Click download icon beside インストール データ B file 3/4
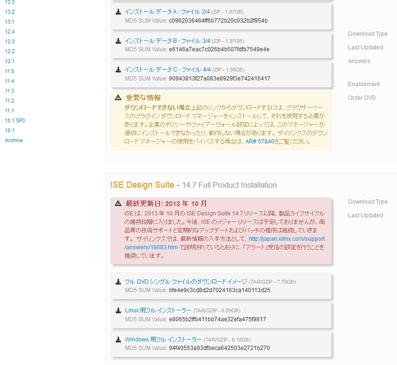397x365 pixels. (x=118, y=41)
